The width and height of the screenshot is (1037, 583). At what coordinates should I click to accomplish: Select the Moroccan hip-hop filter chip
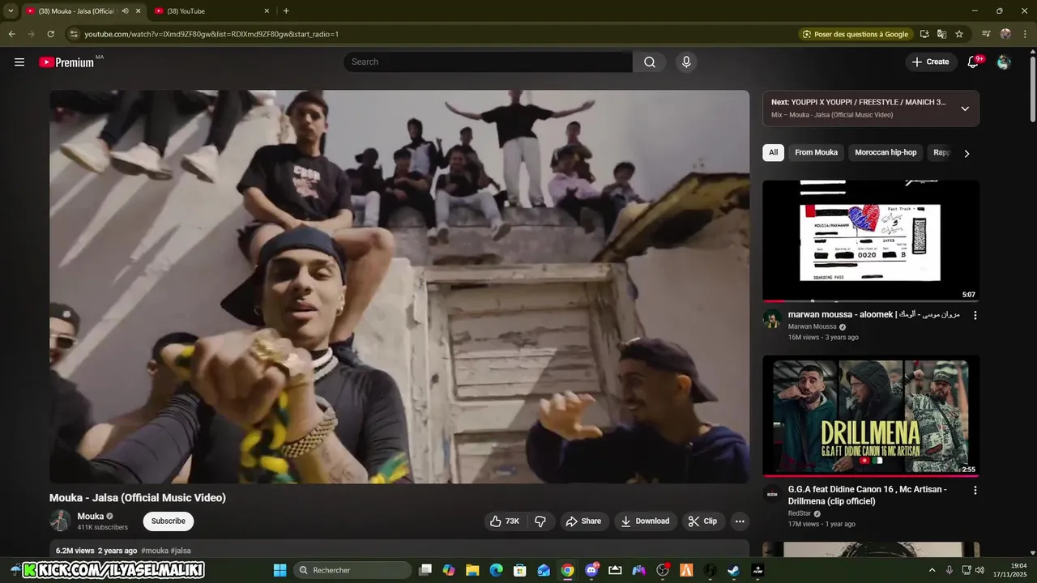click(886, 152)
